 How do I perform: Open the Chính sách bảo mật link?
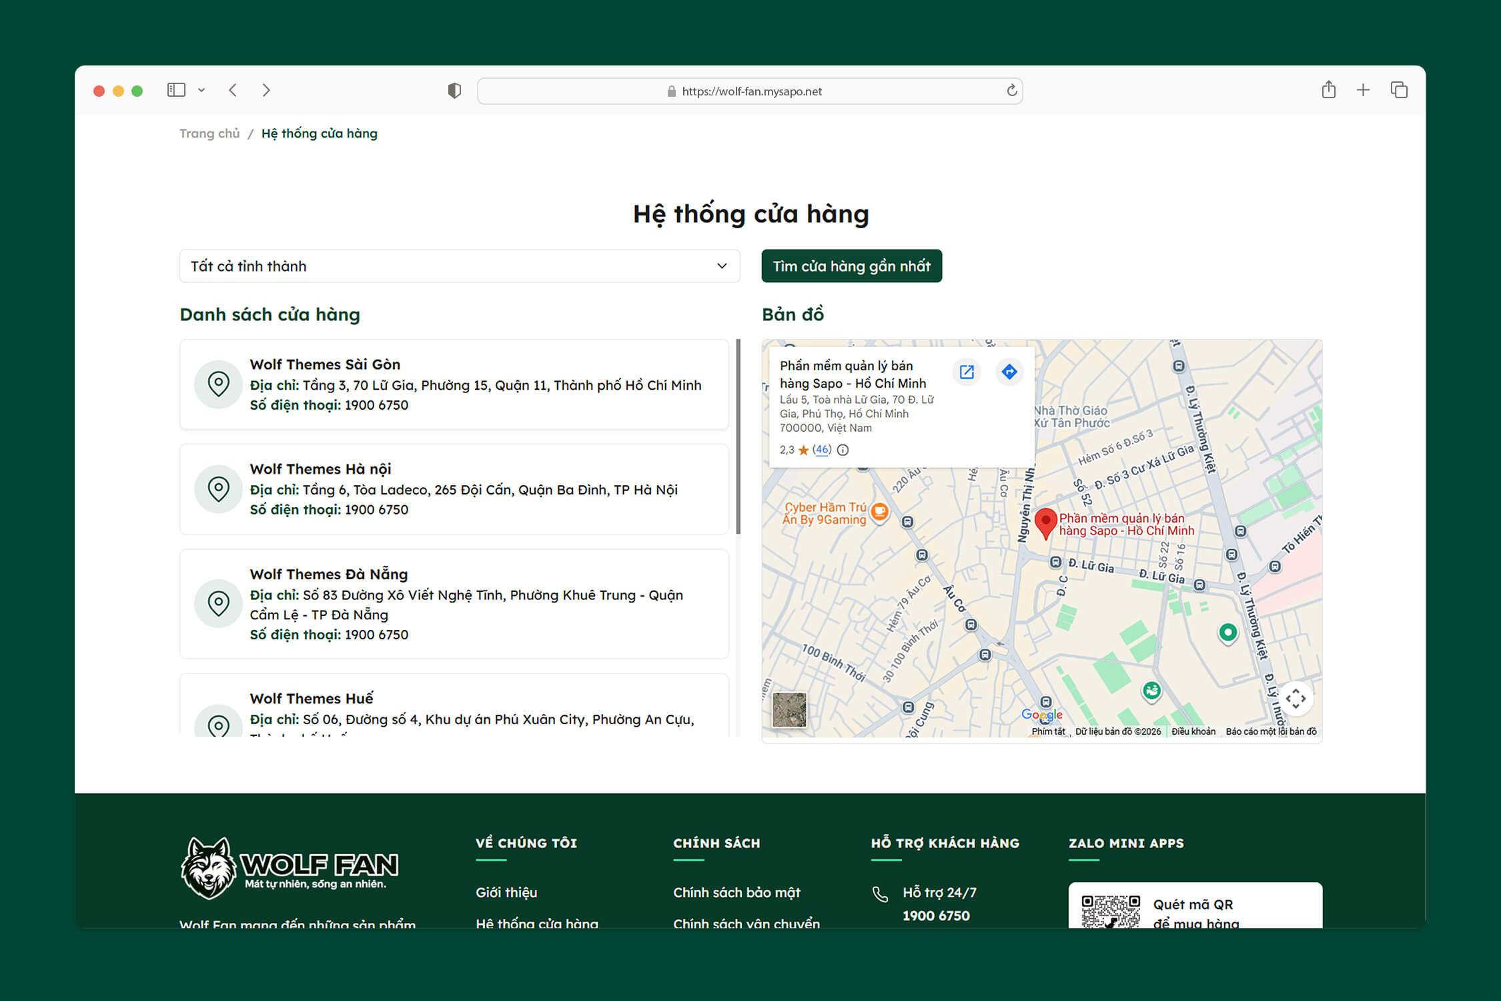coord(736,892)
